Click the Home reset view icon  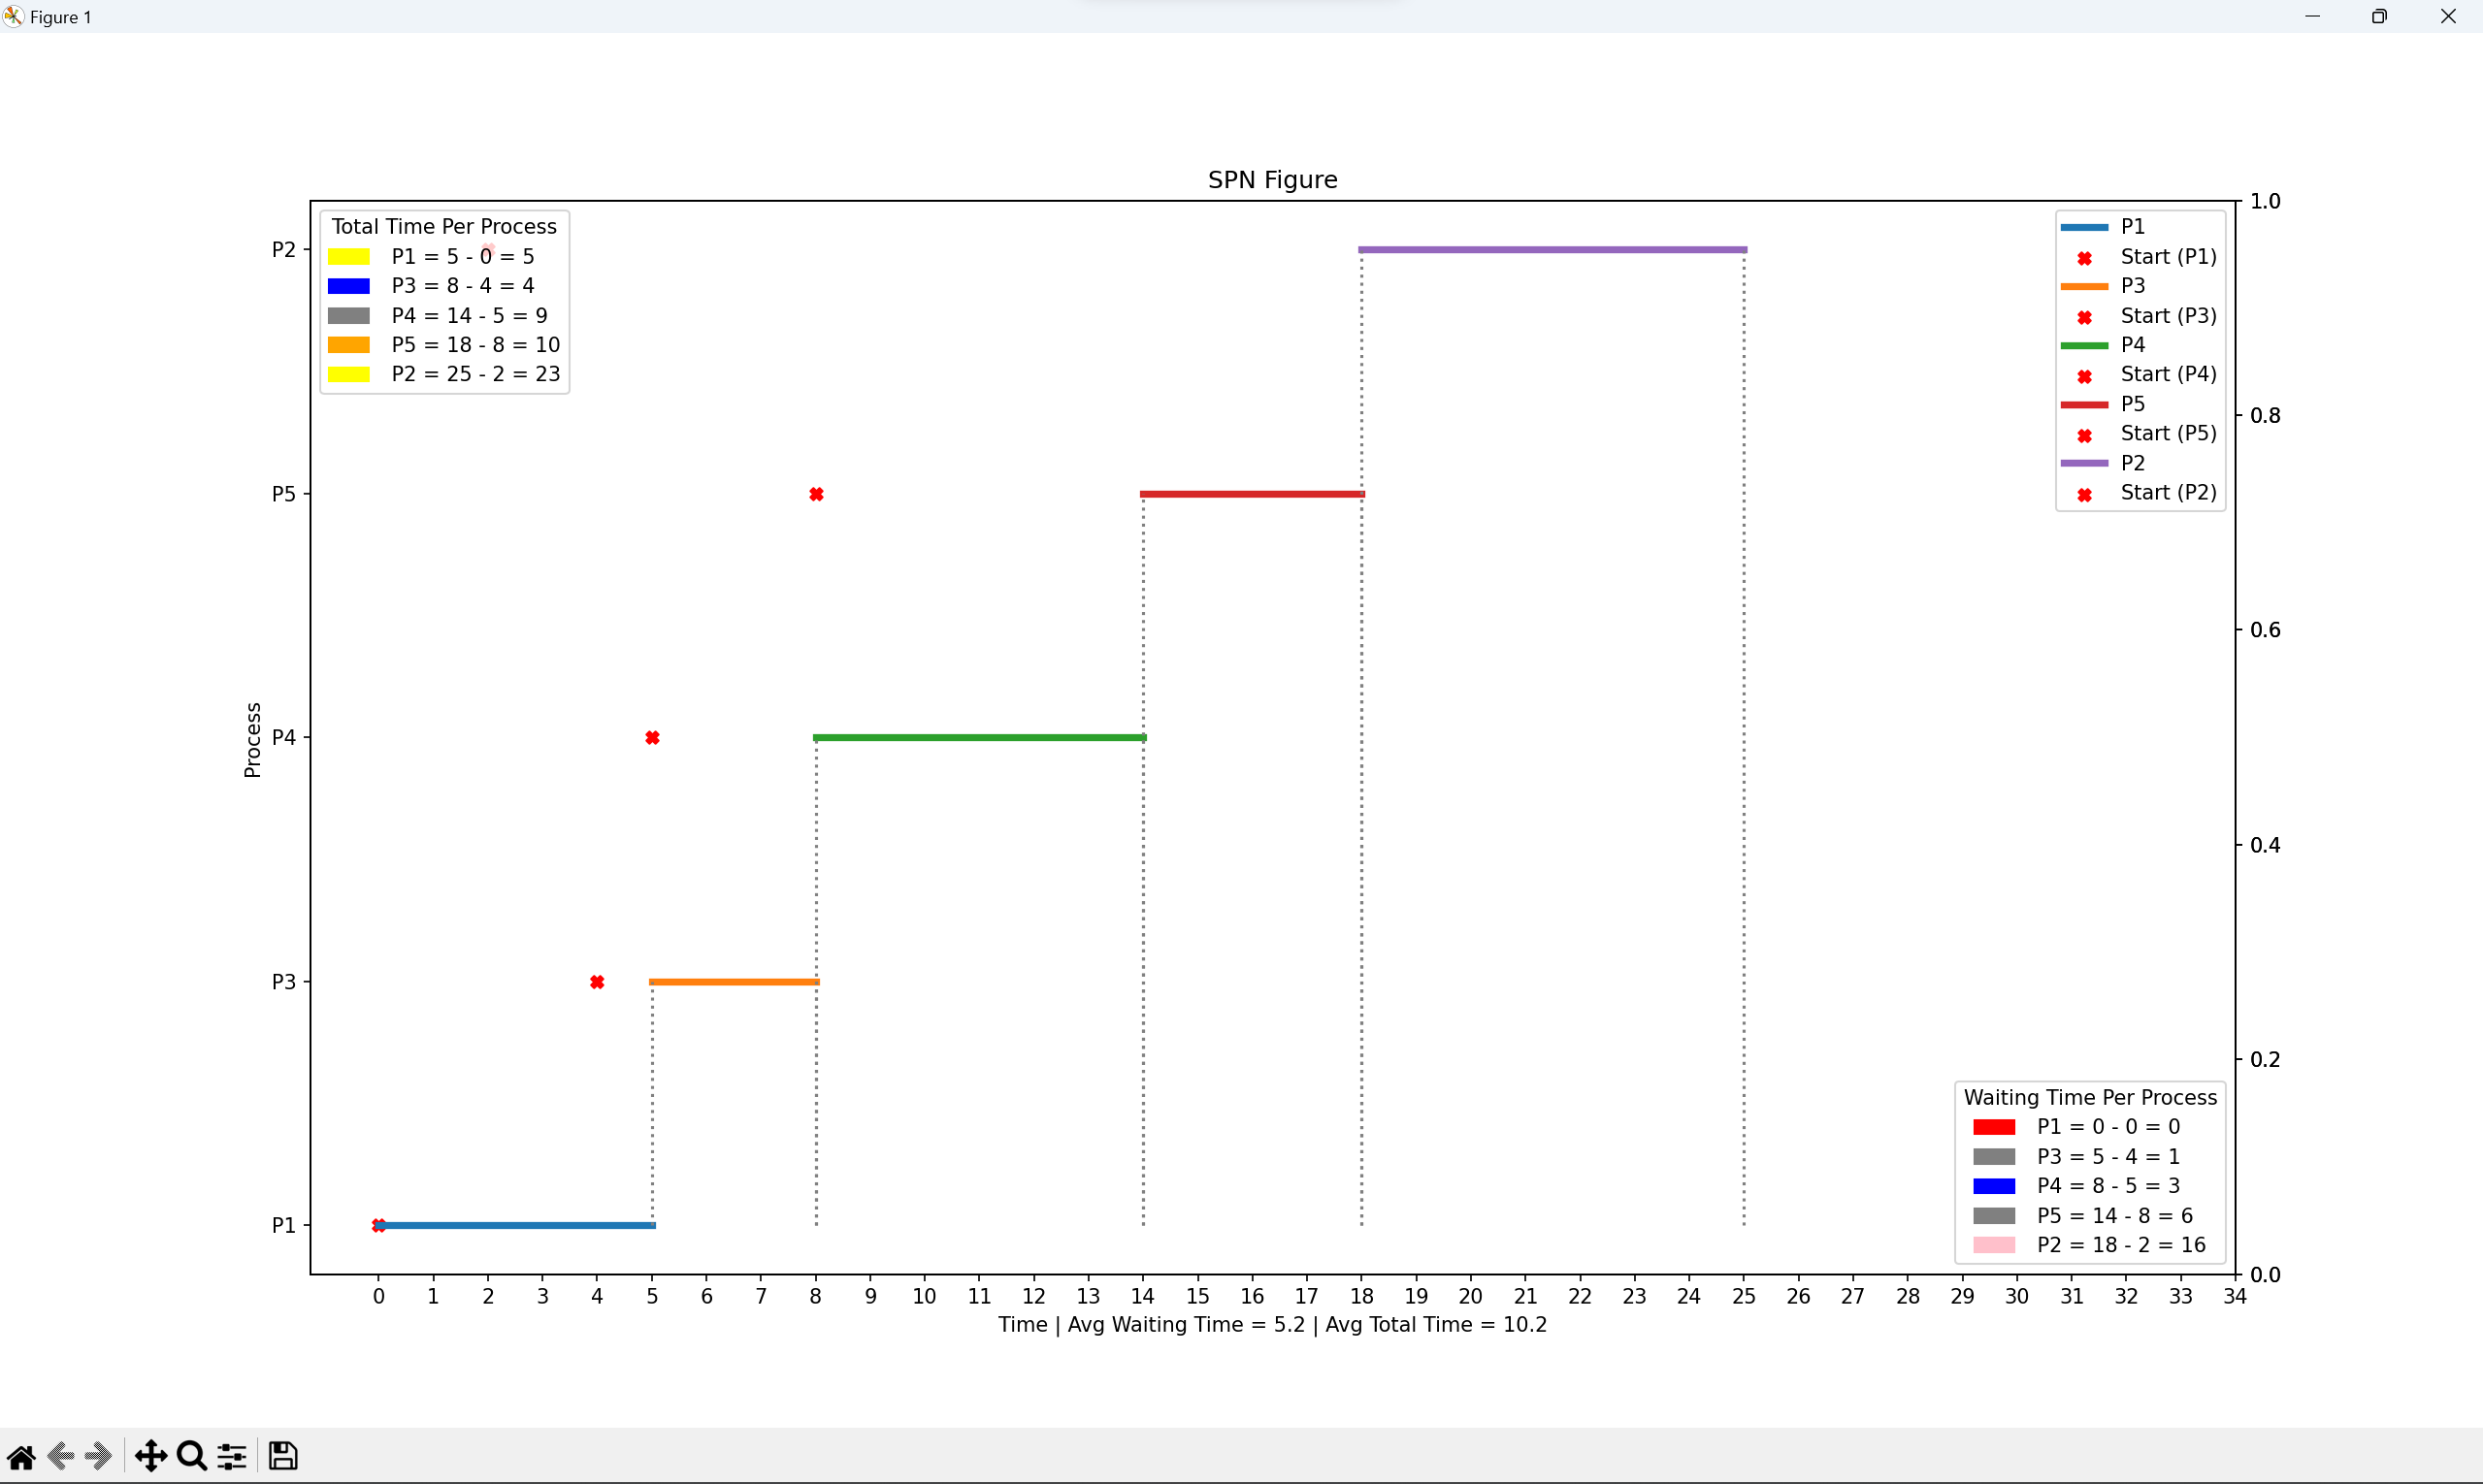(x=21, y=1456)
